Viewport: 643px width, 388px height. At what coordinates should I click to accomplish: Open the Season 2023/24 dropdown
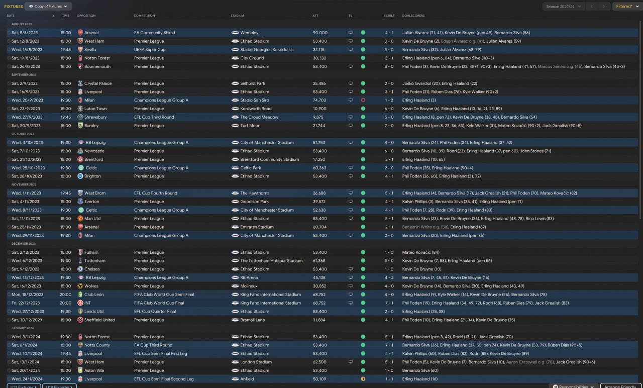[x=564, y=7]
